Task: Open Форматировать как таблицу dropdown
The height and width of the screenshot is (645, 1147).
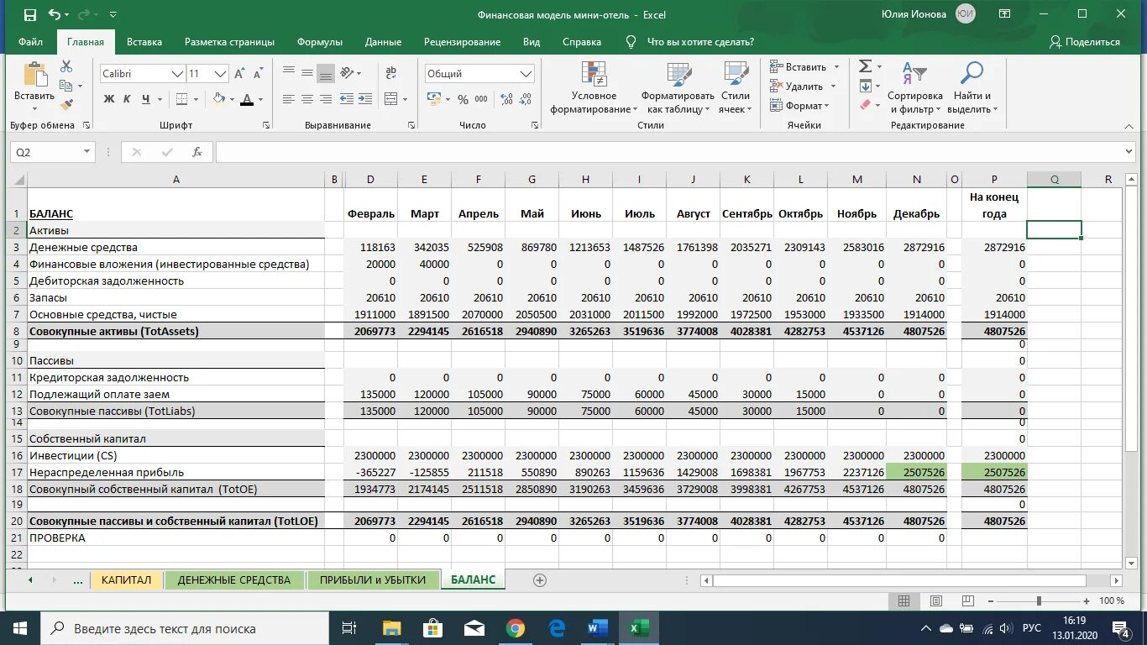Action: point(678,87)
